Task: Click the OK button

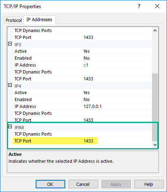Action: click(50, 184)
